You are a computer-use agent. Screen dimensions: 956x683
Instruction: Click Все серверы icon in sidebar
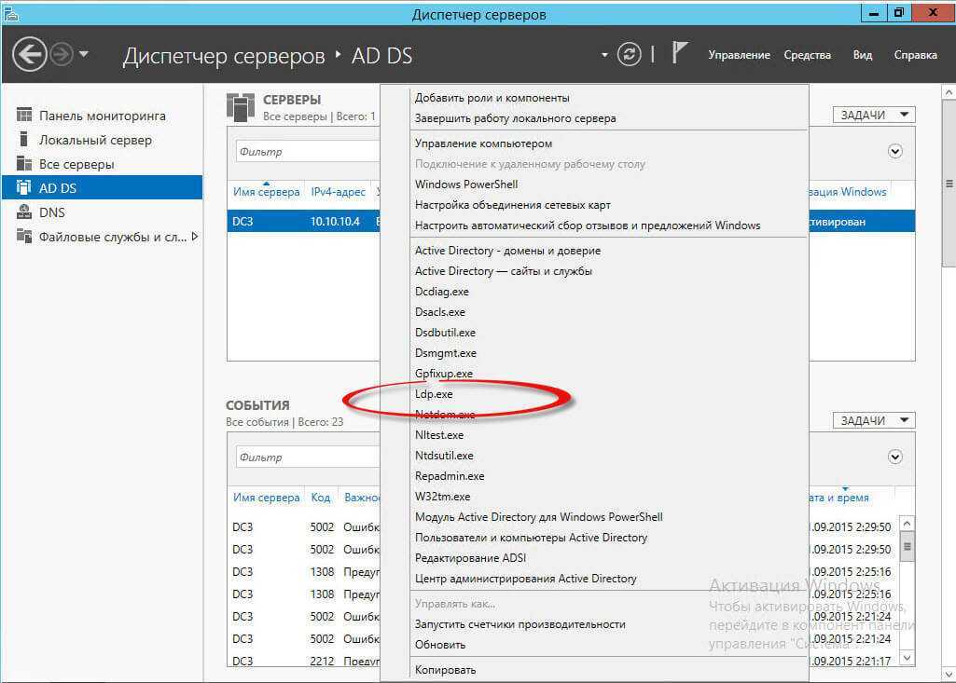(x=24, y=163)
